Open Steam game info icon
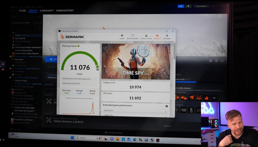 216,61
